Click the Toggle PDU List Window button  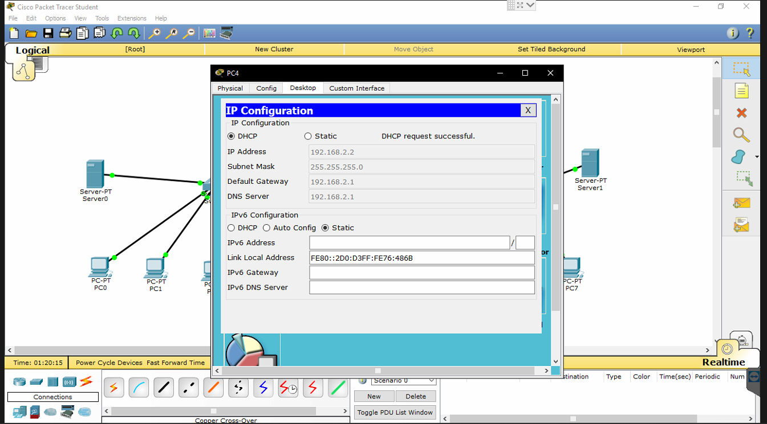tap(395, 412)
